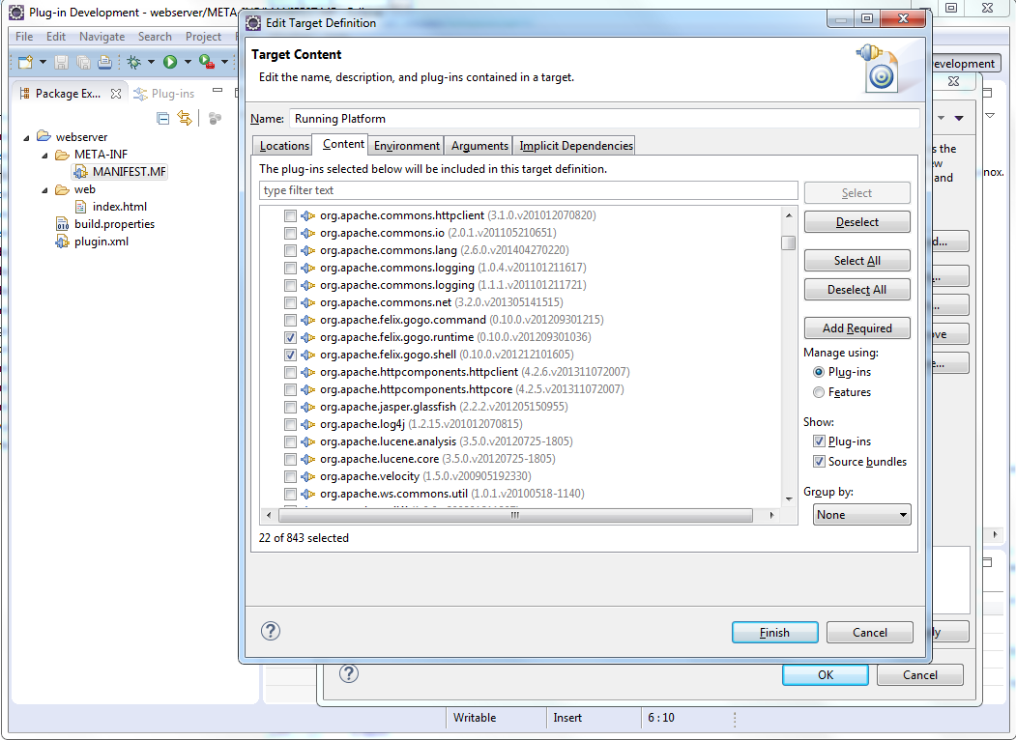Click plug-in icon of org.apache.velocity

[308, 476]
